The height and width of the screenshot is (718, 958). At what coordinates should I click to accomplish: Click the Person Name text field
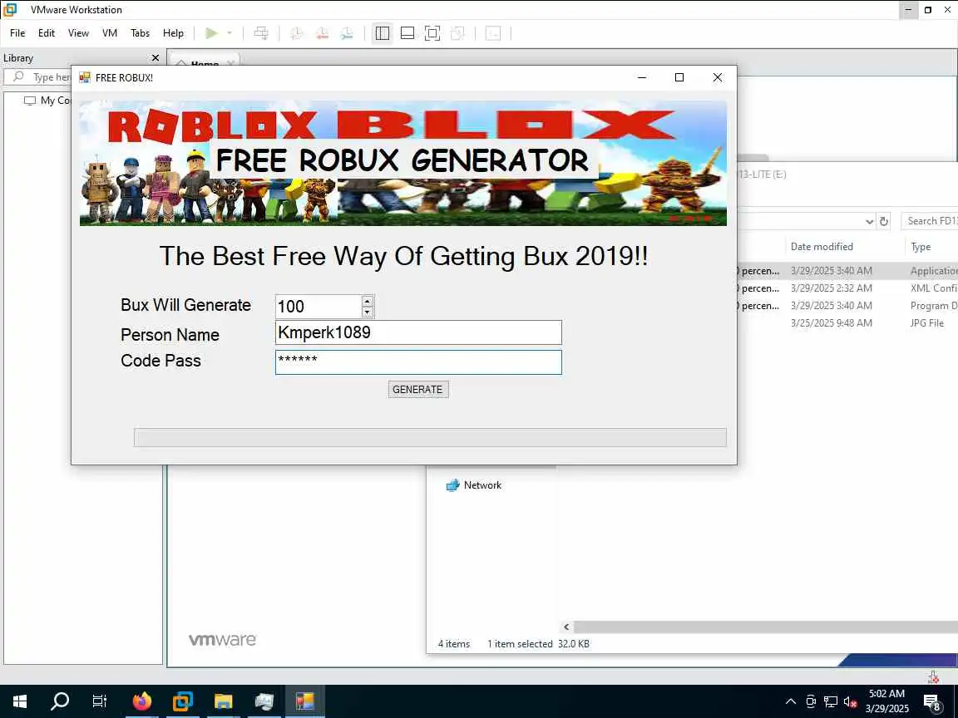(418, 332)
